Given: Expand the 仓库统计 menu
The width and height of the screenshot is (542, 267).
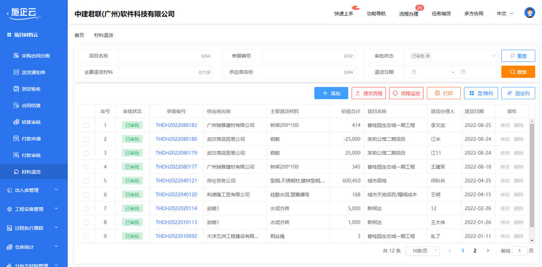Looking at the screenshot, I should (x=56, y=247).
